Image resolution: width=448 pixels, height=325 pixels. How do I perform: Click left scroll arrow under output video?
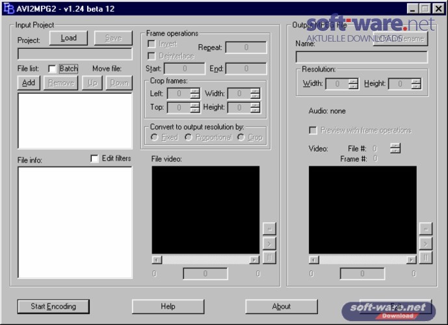coord(314,259)
